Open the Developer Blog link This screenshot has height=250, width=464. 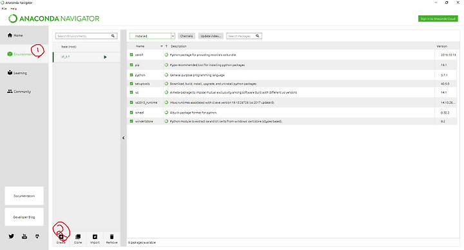point(24,217)
